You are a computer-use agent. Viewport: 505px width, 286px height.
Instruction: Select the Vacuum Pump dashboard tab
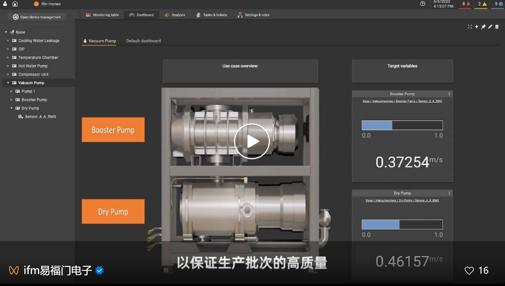tap(99, 41)
